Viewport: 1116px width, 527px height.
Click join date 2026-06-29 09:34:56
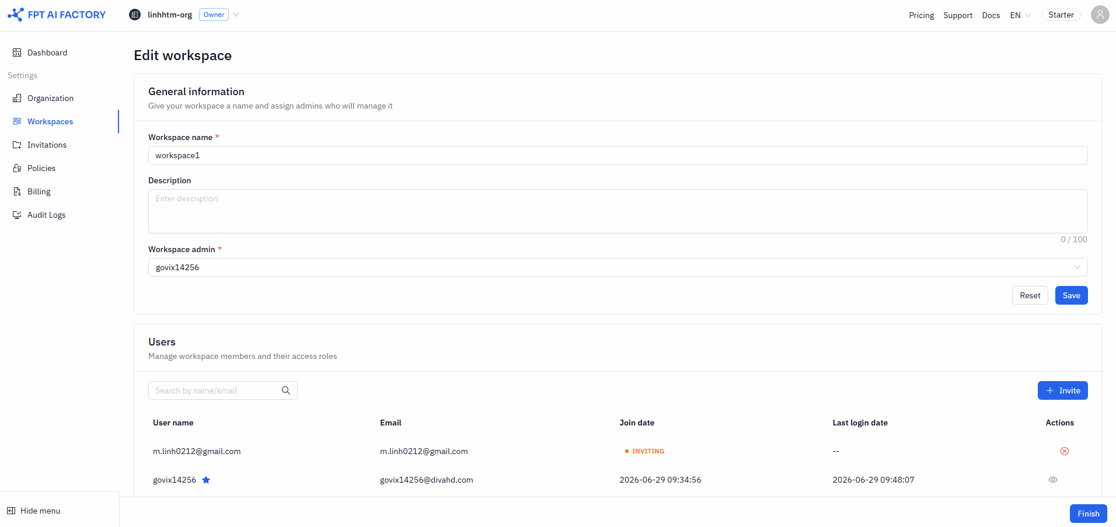(660, 480)
